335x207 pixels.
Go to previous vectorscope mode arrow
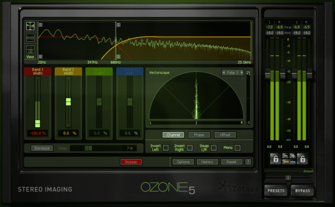(224, 73)
